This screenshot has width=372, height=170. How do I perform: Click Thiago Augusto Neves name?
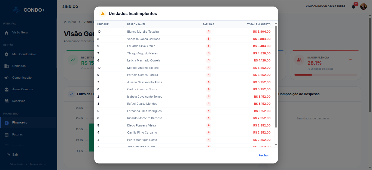tap(142, 54)
